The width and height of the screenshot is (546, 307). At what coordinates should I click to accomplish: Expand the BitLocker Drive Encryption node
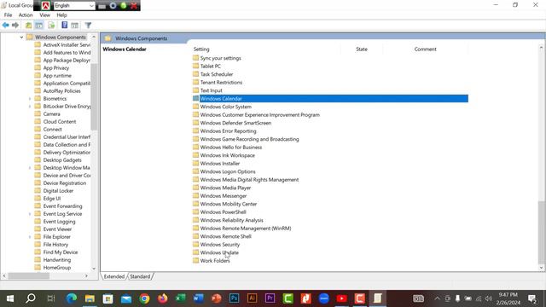(30, 107)
